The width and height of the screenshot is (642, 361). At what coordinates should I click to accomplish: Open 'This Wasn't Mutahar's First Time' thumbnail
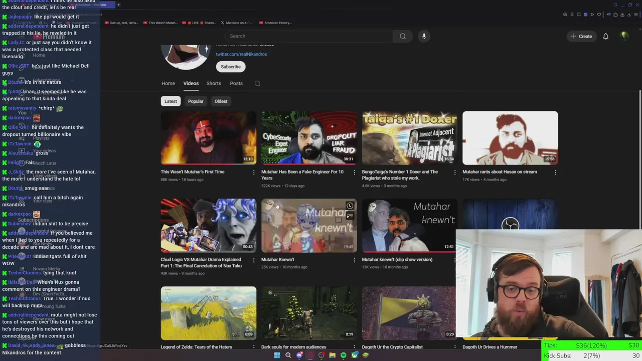pos(208,138)
